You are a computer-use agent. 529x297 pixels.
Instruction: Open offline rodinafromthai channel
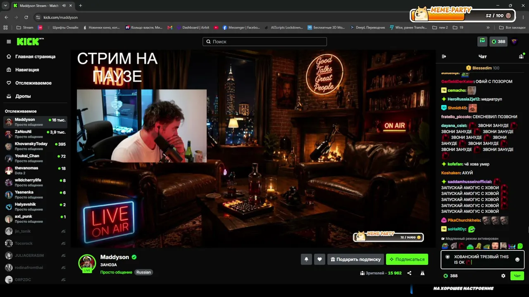35,267
